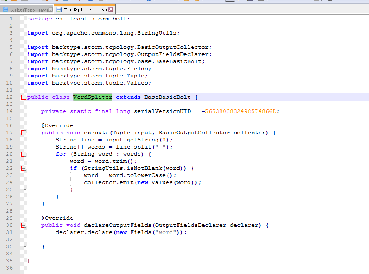Close the WordSpliter.java tab

coord(111,9)
